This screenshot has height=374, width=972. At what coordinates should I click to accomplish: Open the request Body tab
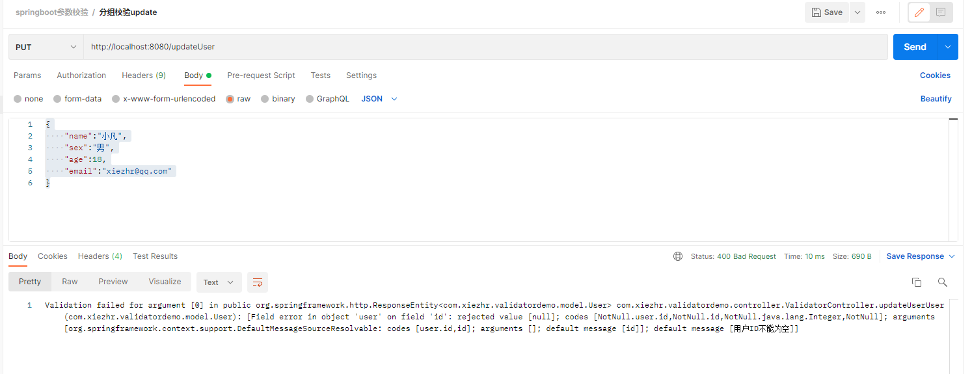(x=198, y=75)
